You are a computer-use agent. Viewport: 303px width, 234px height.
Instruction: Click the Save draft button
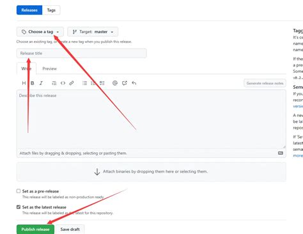[70, 230]
